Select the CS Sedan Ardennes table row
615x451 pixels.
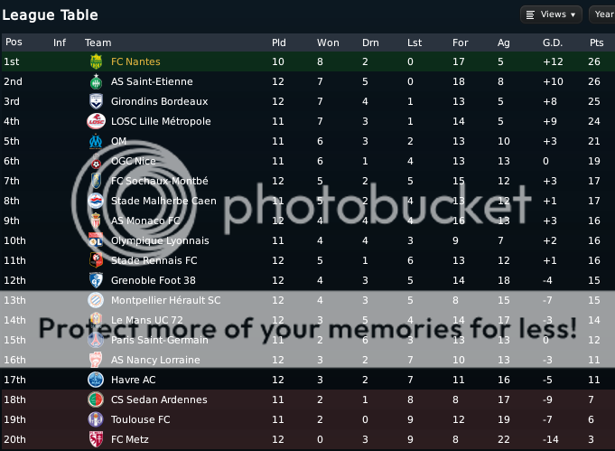[307, 400]
